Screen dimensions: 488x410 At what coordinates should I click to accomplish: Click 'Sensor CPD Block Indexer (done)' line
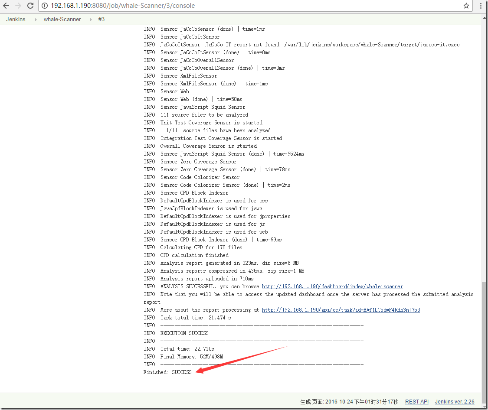tap(213, 240)
